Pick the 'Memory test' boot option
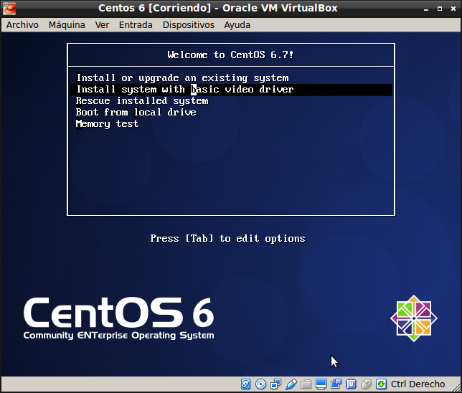The width and height of the screenshot is (462, 393). [107, 124]
